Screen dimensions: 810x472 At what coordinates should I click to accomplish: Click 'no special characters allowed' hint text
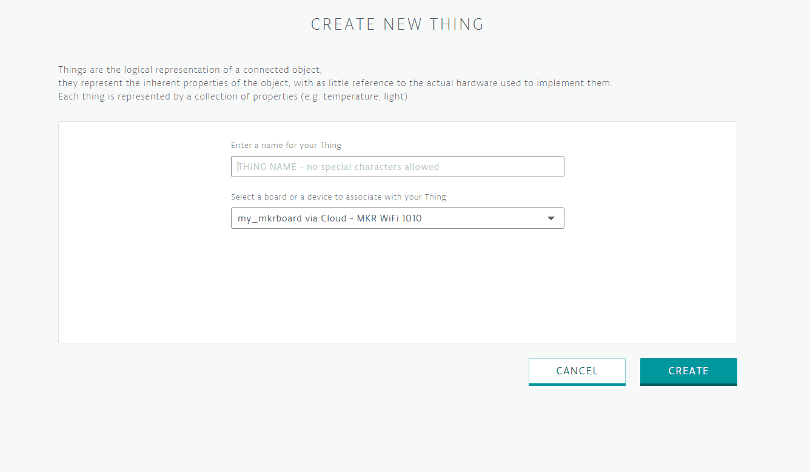372,167
